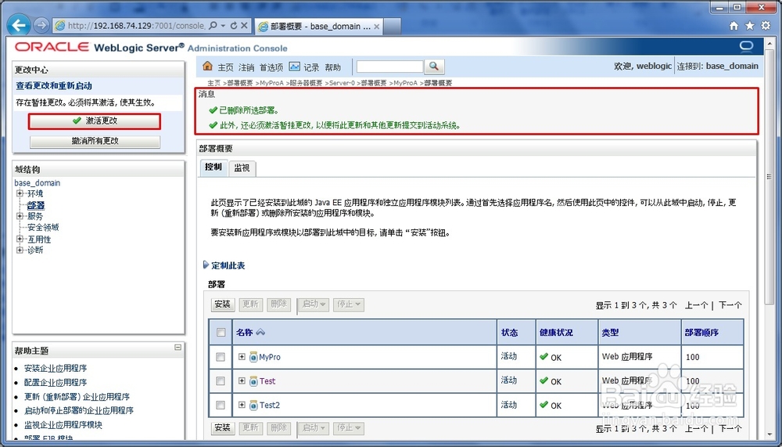
Task: Open the MyPro deployment link
Action: 270,357
